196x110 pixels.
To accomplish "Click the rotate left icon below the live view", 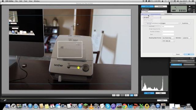I will tap(114, 95).
